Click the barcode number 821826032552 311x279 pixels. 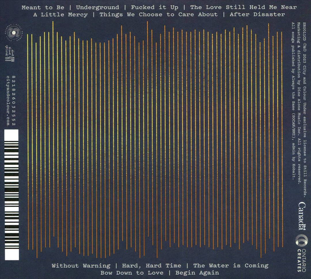pos(14,100)
